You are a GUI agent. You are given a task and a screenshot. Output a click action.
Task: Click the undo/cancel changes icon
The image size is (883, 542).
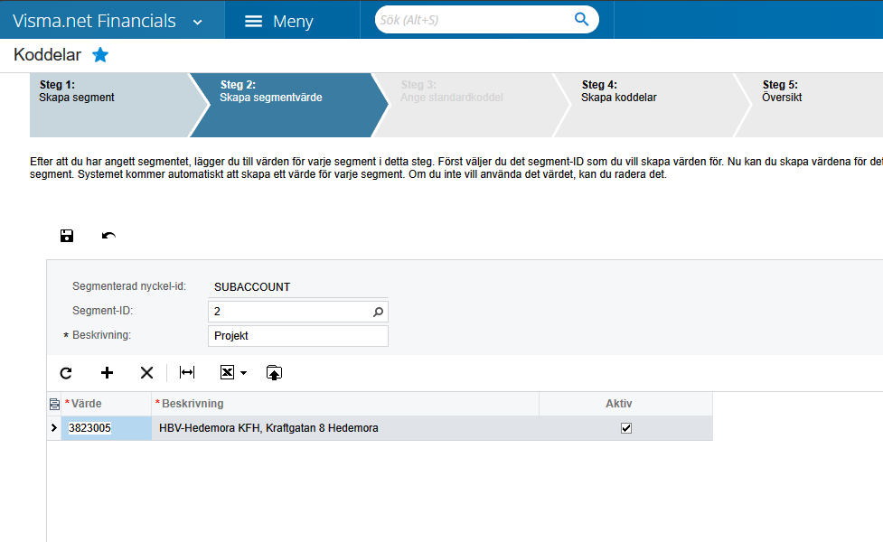[x=108, y=236]
